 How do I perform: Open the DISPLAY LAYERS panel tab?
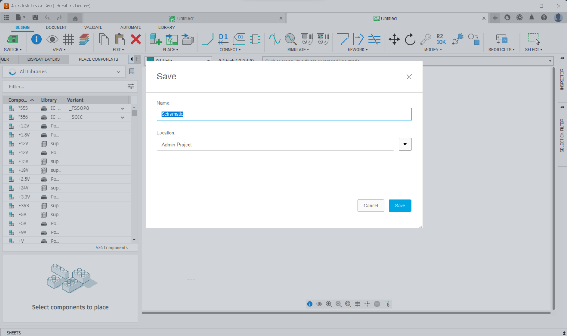[x=43, y=59]
